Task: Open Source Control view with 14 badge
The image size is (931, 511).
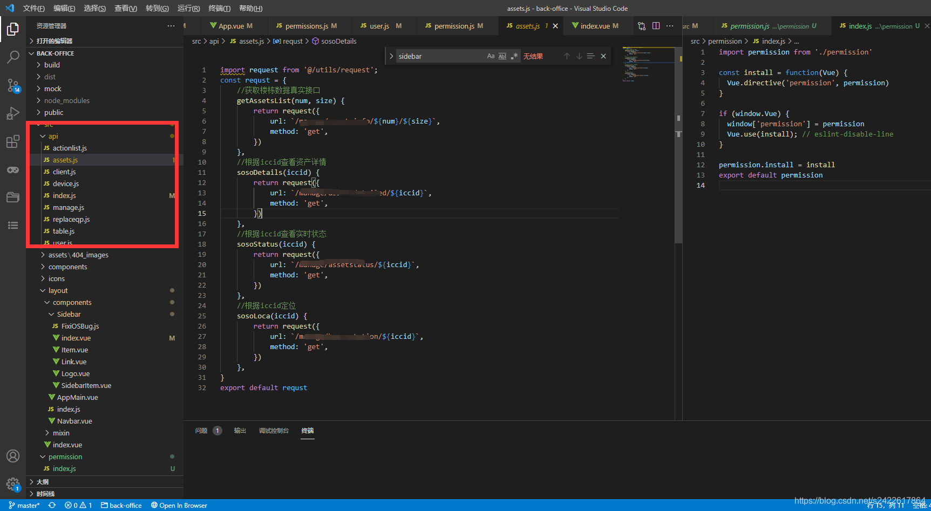Action: coord(13,85)
